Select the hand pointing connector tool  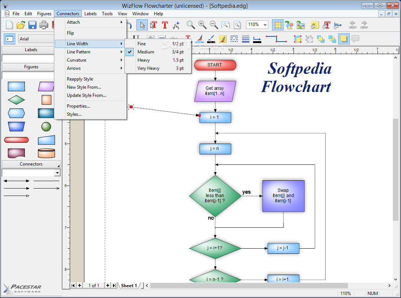pos(177,25)
